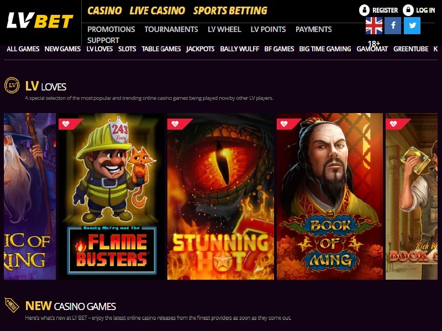Open the LV Wheel menu item

tap(224, 29)
